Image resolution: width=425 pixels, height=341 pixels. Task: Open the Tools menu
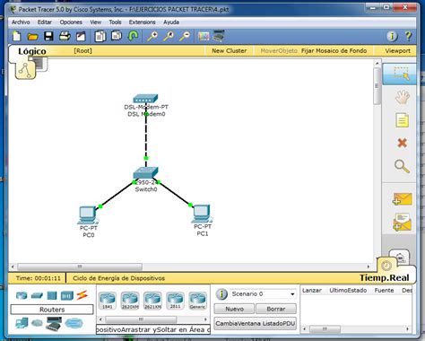pos(115,22)
